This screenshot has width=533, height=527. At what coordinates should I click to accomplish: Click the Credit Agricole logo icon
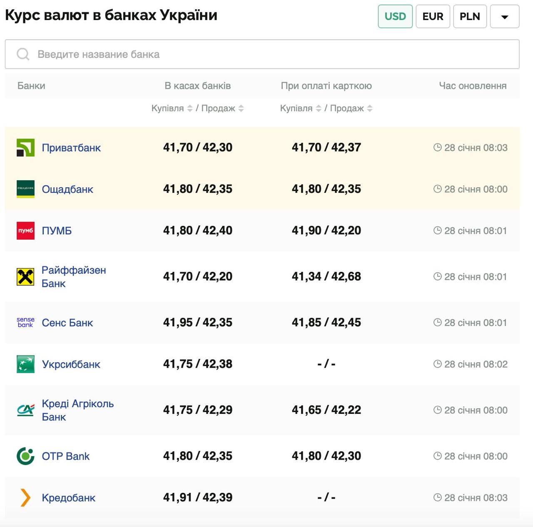pyautogui.click(x=25, y=410)
